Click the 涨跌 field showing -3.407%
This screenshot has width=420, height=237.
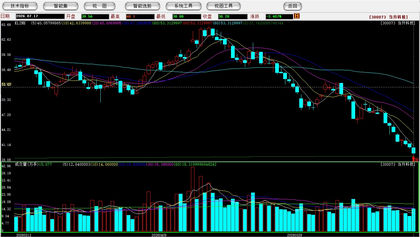point(279,16)
